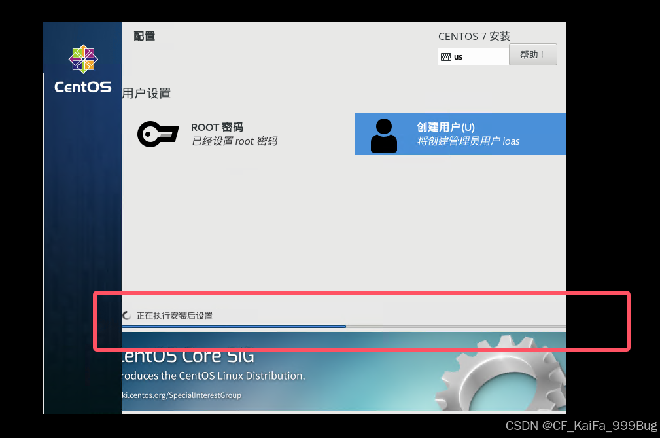Click the 配置 page title

click(145, 36)
